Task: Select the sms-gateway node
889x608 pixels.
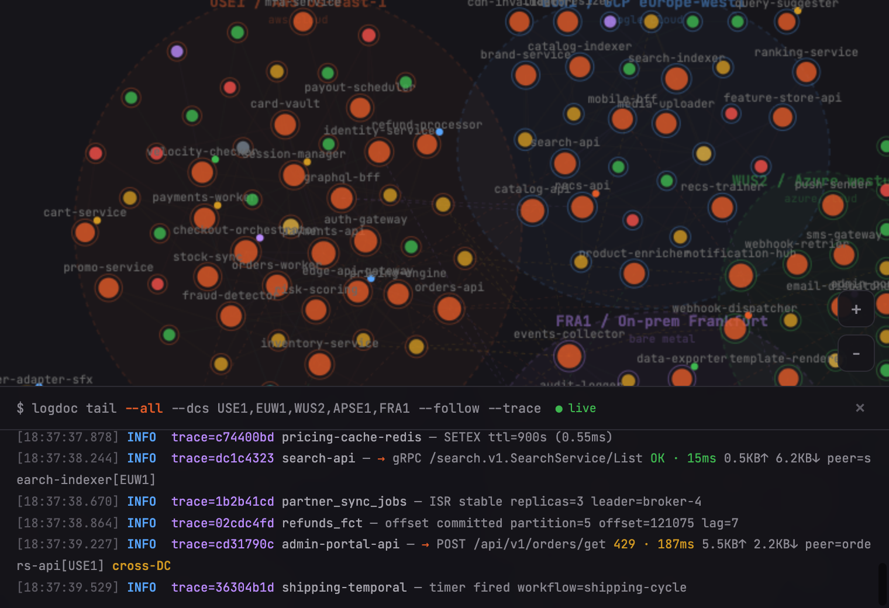Action: click(x=844, y=255)
